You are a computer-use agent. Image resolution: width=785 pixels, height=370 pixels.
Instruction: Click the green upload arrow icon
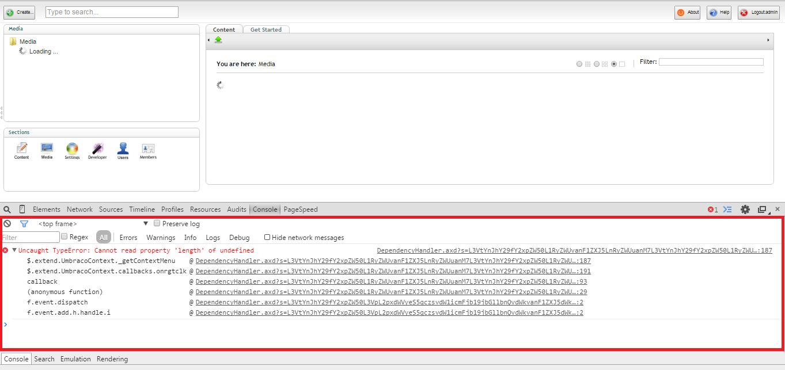[x=218, y=40]
